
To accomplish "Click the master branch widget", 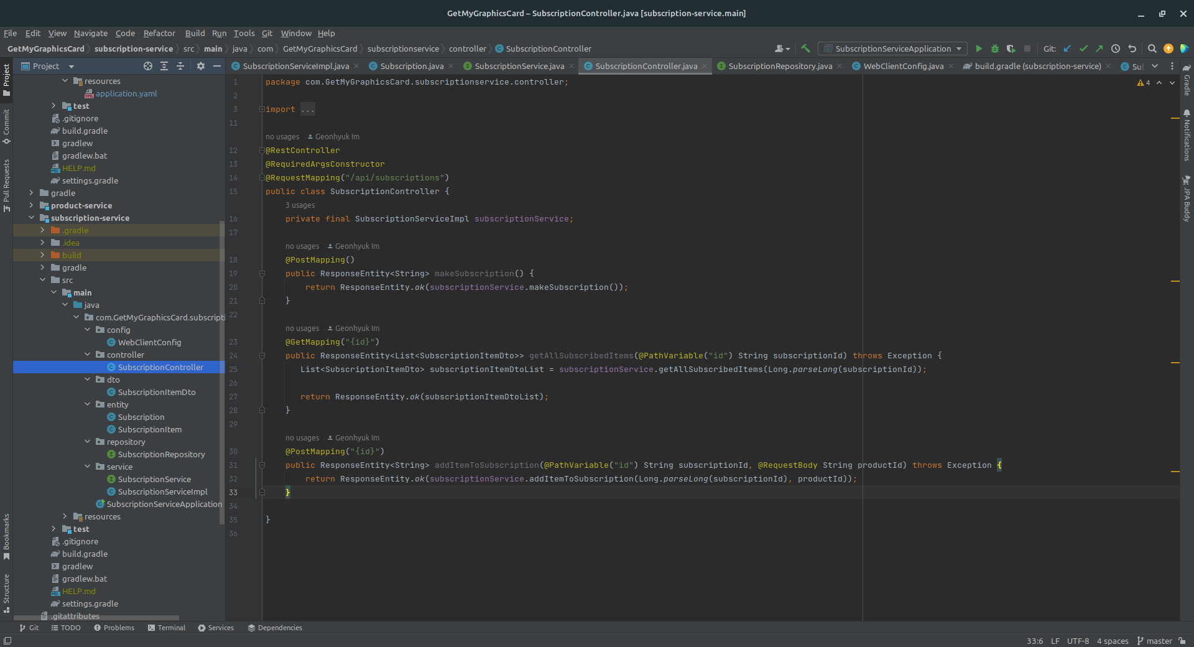I will click(x=1154, y=641).
